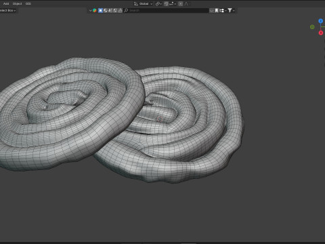The image size is (325, 244).
Task: Open the filter dropdown arrow beside funnel
Action: (x=234, y=10)
